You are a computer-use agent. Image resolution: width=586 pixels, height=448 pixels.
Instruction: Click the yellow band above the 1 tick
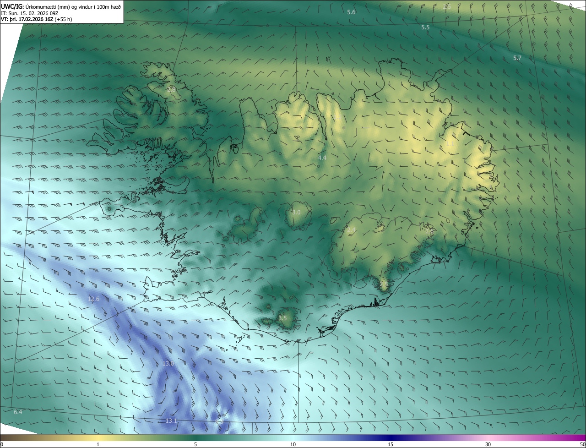98,437
